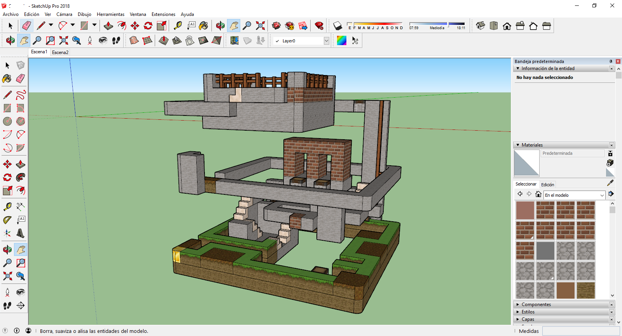
Task: Select the solid gray material swatch
Action: pyautogui.click(x=545, y=251)
